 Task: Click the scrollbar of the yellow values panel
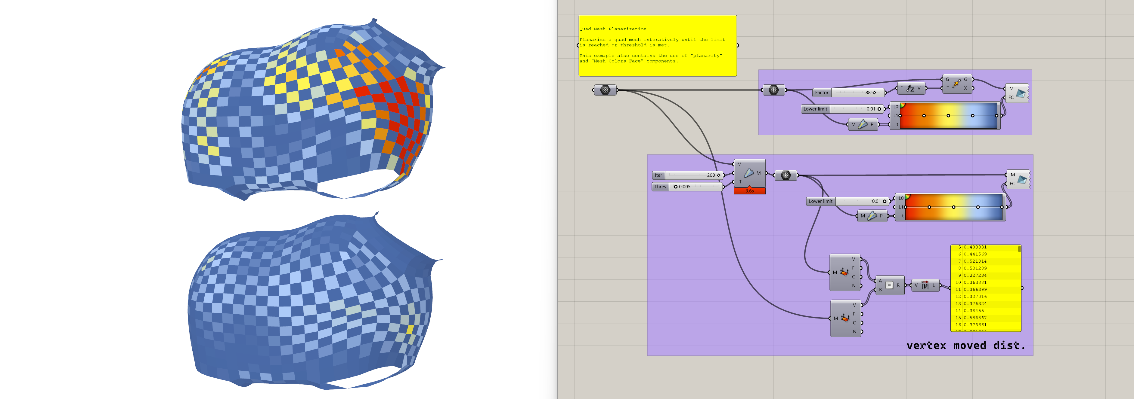(1019, 249)
